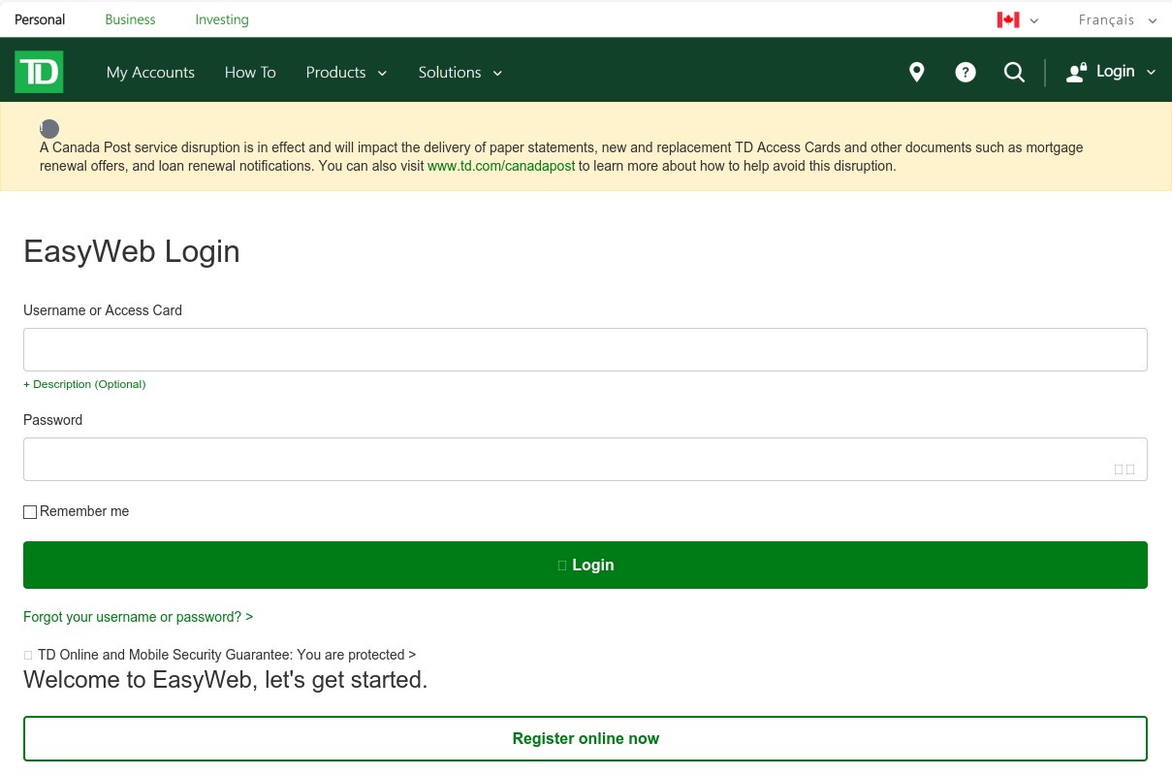Expand the Solutions menu
The image size is (1172, 776).
click(460, 72)
